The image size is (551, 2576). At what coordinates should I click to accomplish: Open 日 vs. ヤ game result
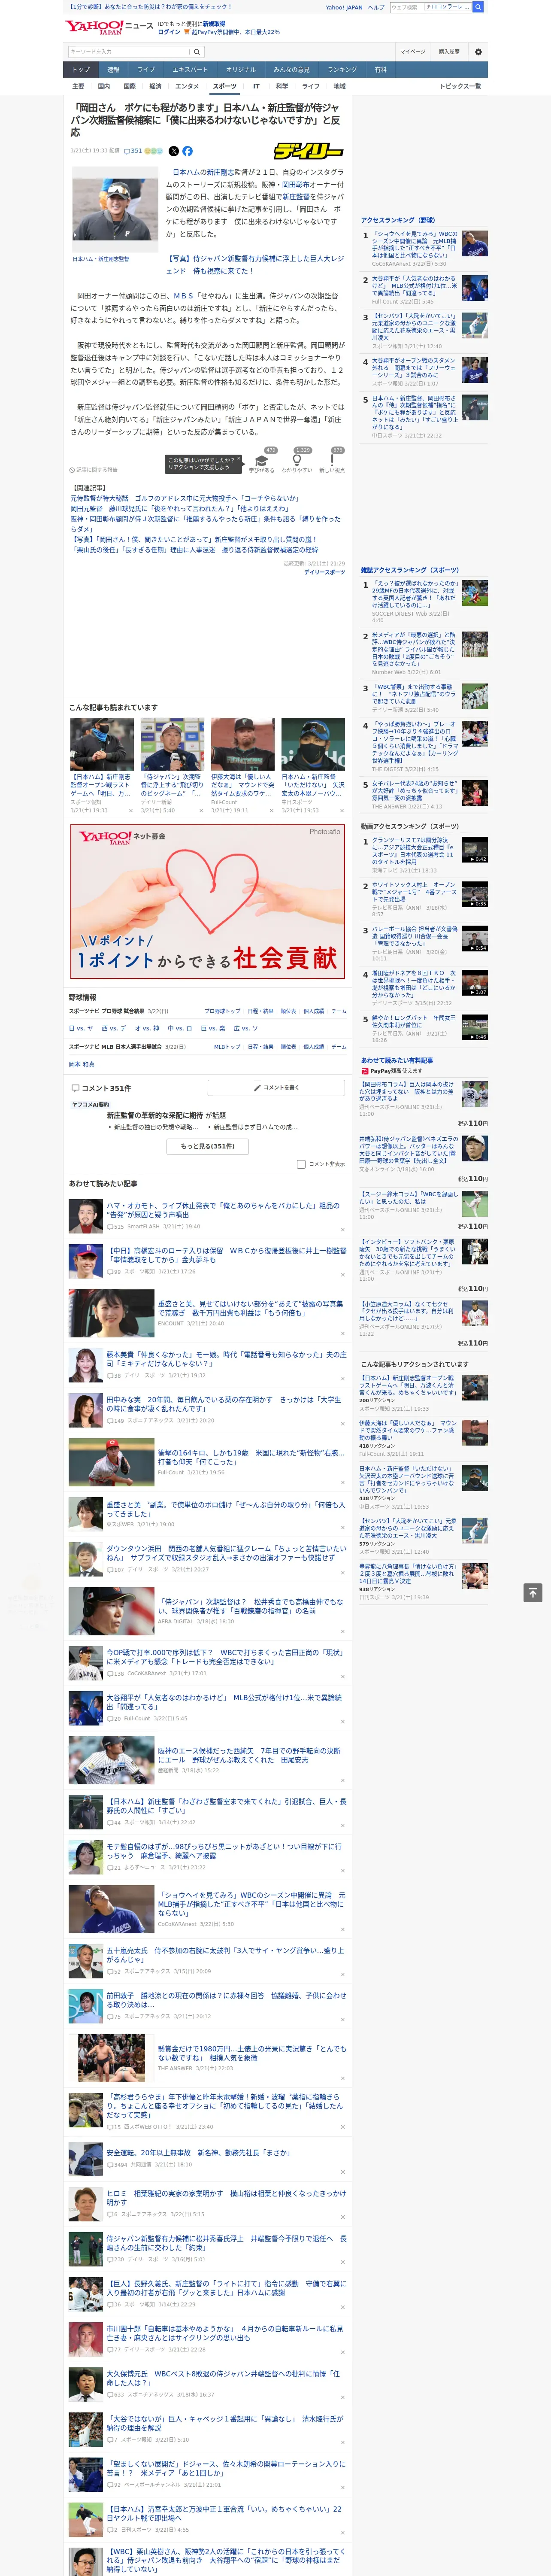click(x=81, y=1028)
